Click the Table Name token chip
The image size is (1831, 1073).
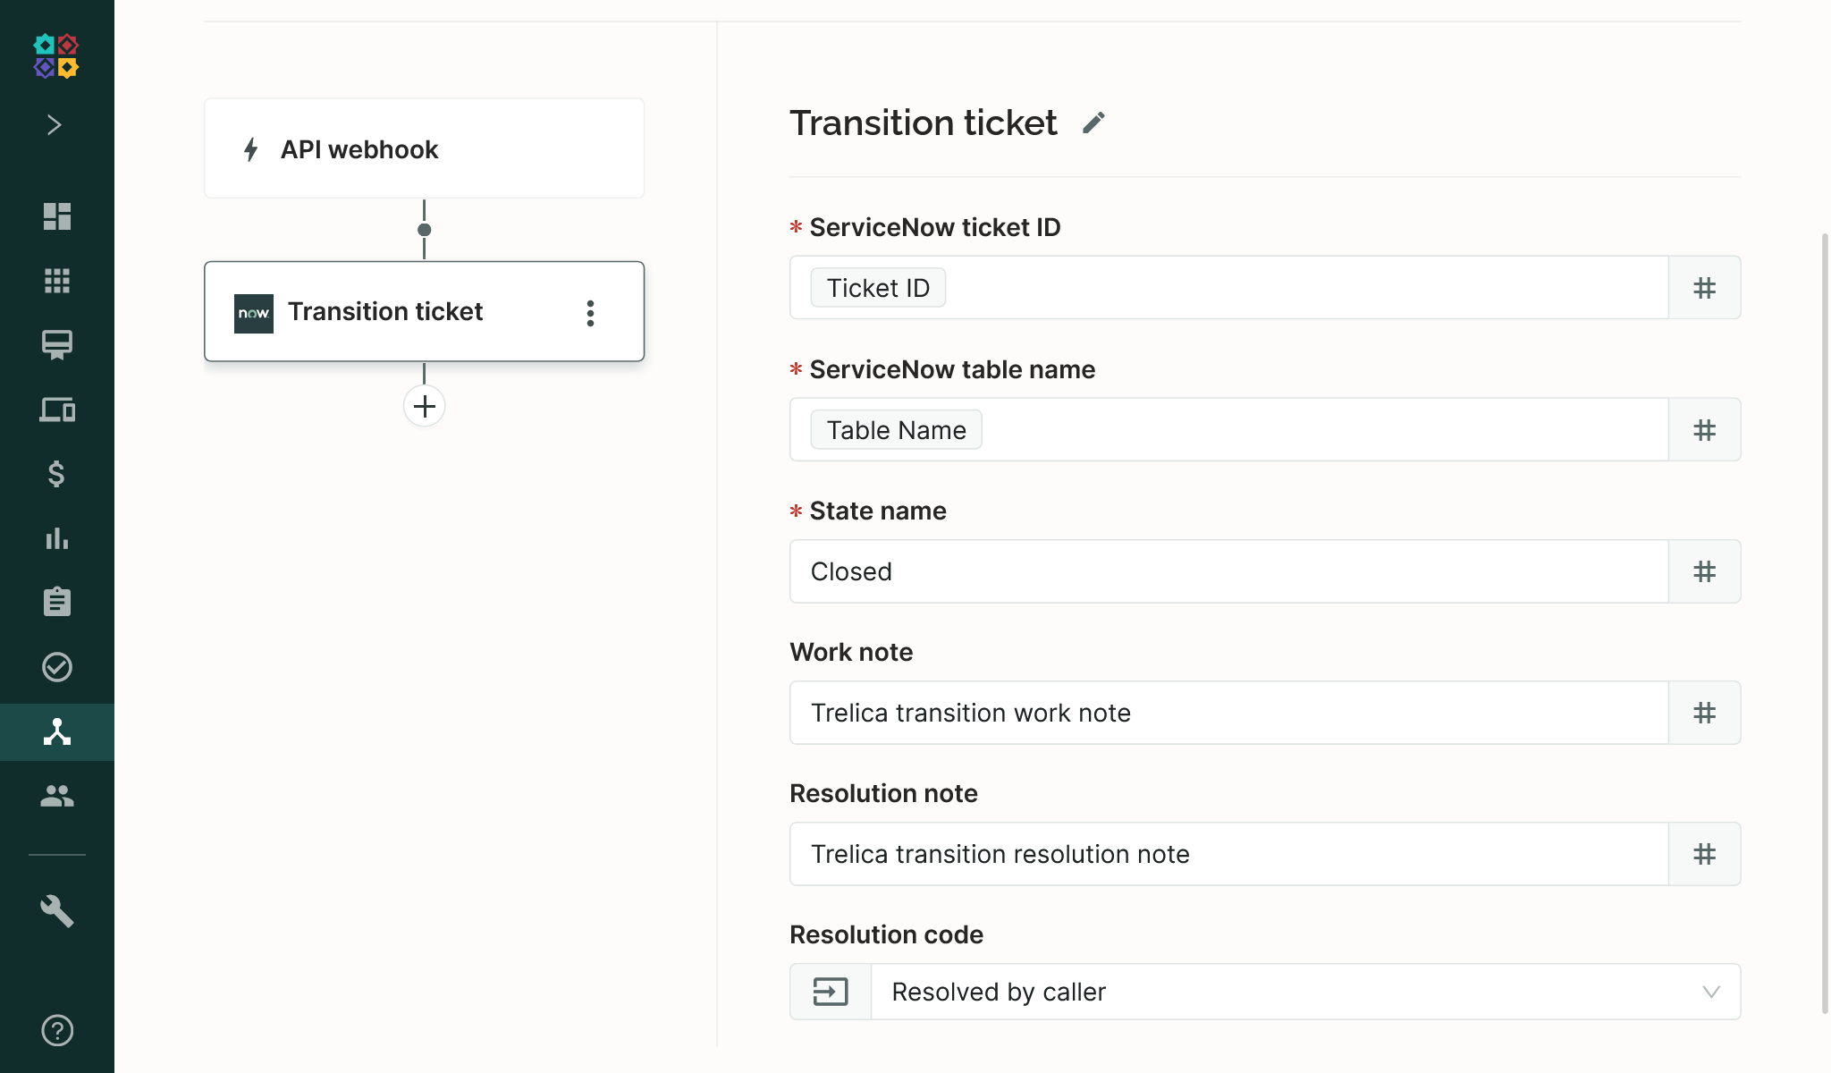point(896,430)
